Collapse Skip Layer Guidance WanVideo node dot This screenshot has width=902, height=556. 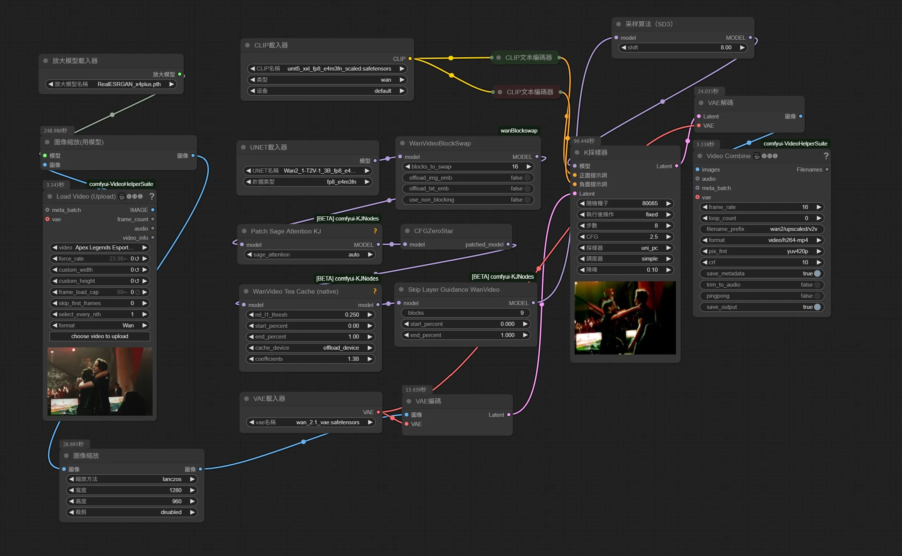tap(401, 290)
